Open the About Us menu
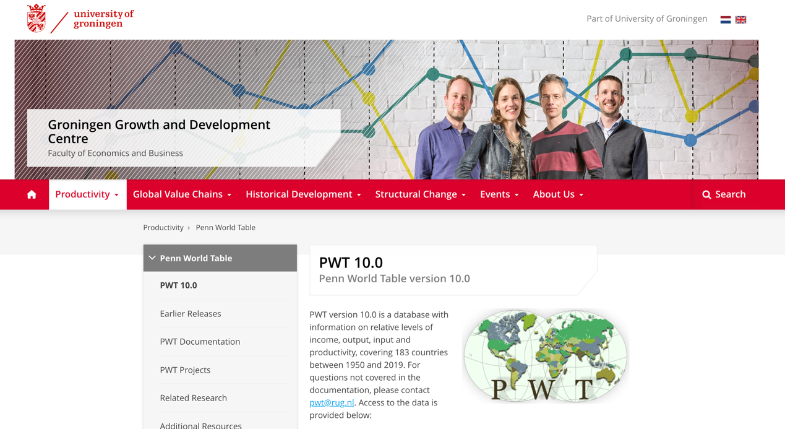The height and width of the screenshot is (429, 785). click(558, 194)
